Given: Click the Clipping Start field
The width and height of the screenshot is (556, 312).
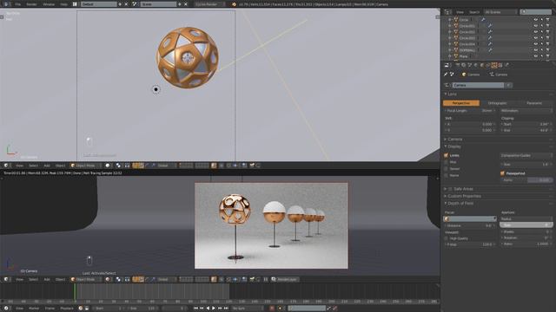Looking at the screenshot, I should click(526, 124).
